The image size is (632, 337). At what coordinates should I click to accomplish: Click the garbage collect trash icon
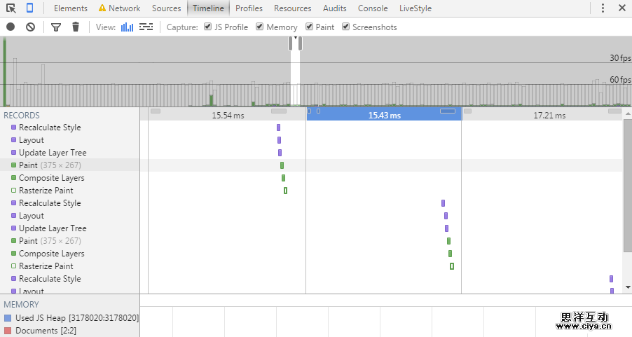tap(76, 27)
